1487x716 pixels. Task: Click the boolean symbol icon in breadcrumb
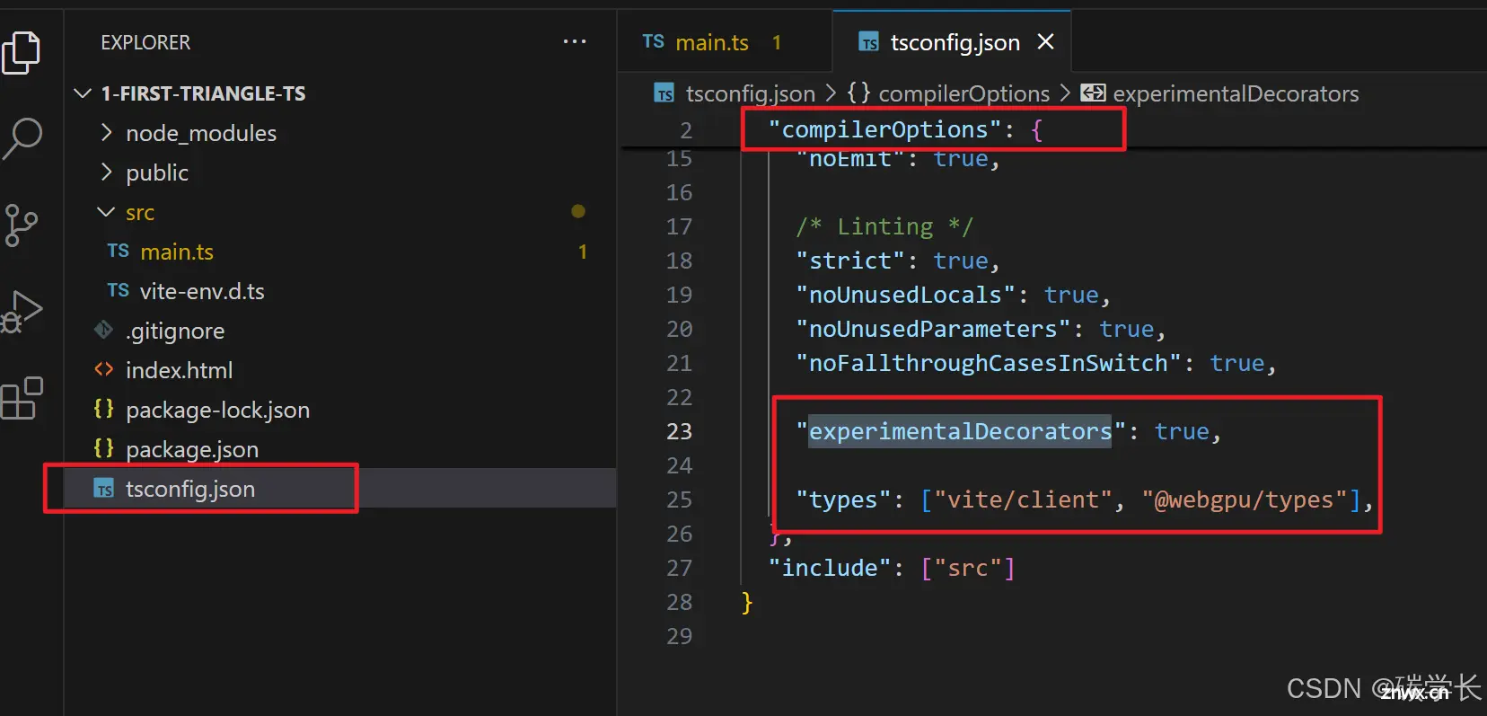coord(1093,93)
